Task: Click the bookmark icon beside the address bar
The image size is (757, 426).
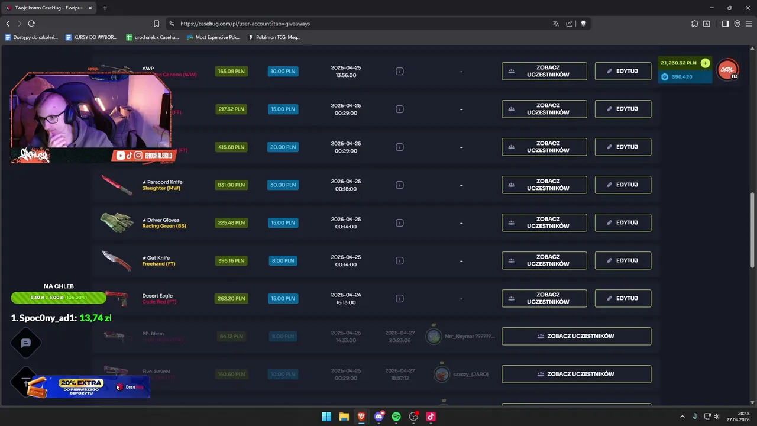Action: pyautogui.click(x=156, y=24)
